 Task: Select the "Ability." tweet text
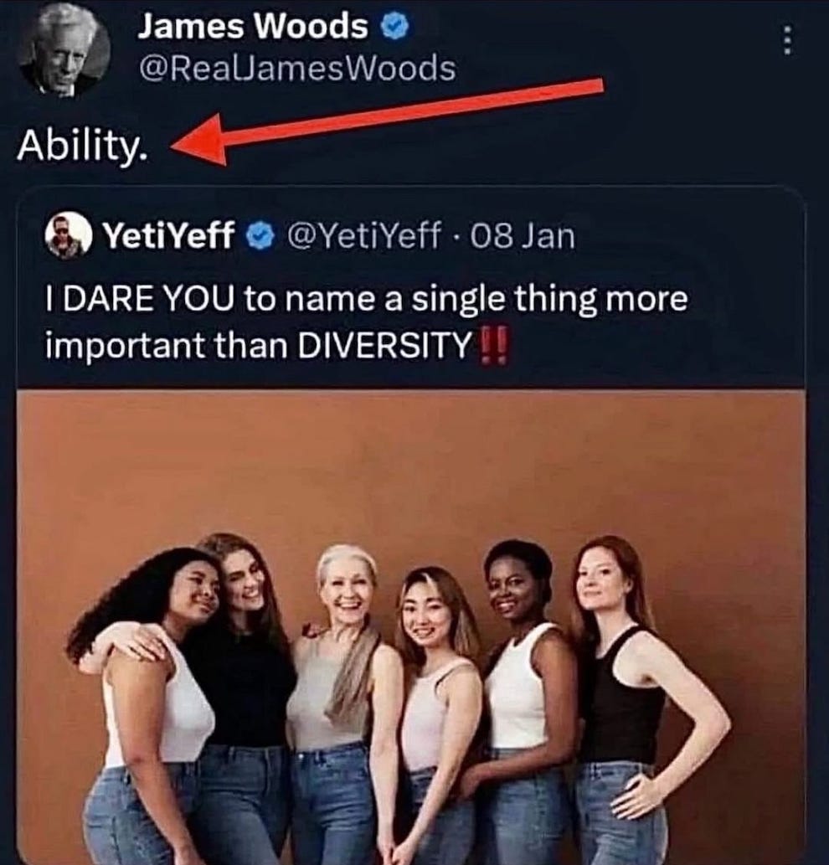pyautogui.click(x=83, y=147)
